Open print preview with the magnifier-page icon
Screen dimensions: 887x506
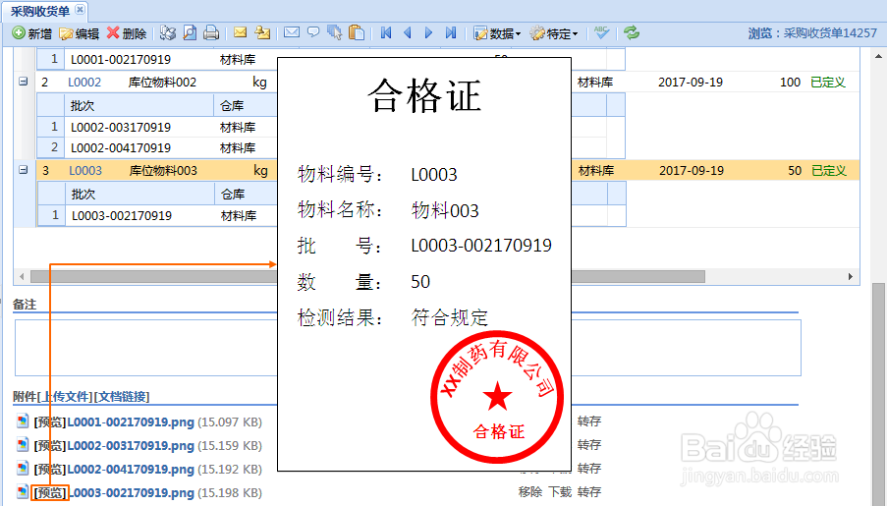tap(190, 33)
